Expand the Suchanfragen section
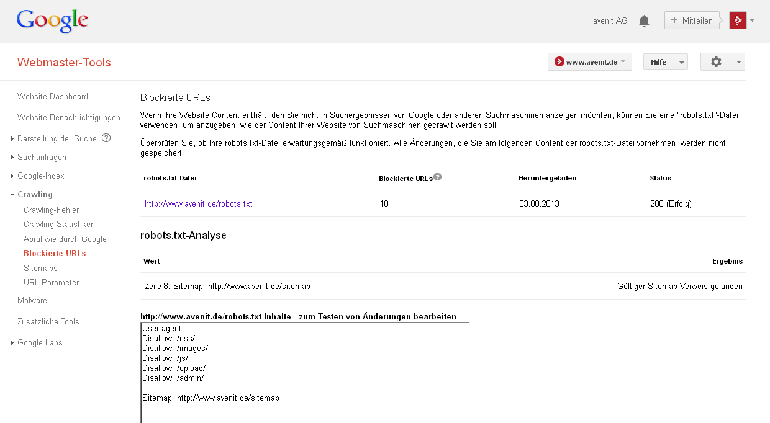The height and width of the screenshot is (423, 770). pyautogui.click(x=12, y=158)
